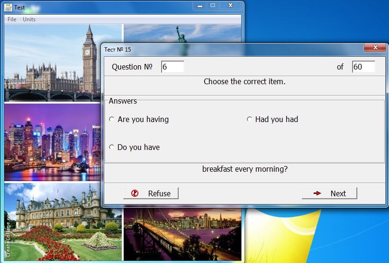
Task: Select the "Had you had" answer option
Action: (272, 119)
